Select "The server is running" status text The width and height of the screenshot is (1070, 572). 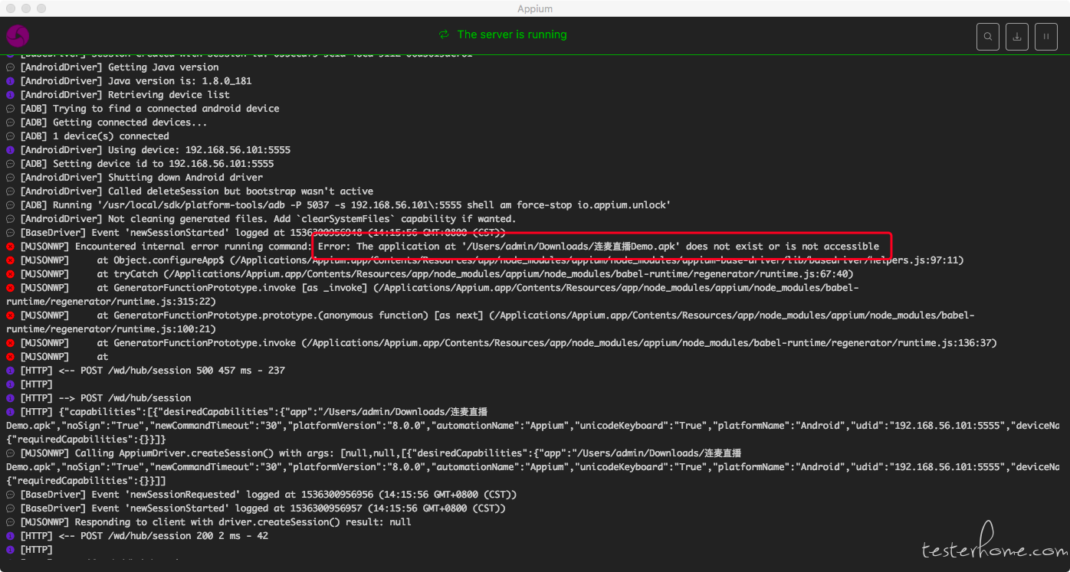pos(512,34)
